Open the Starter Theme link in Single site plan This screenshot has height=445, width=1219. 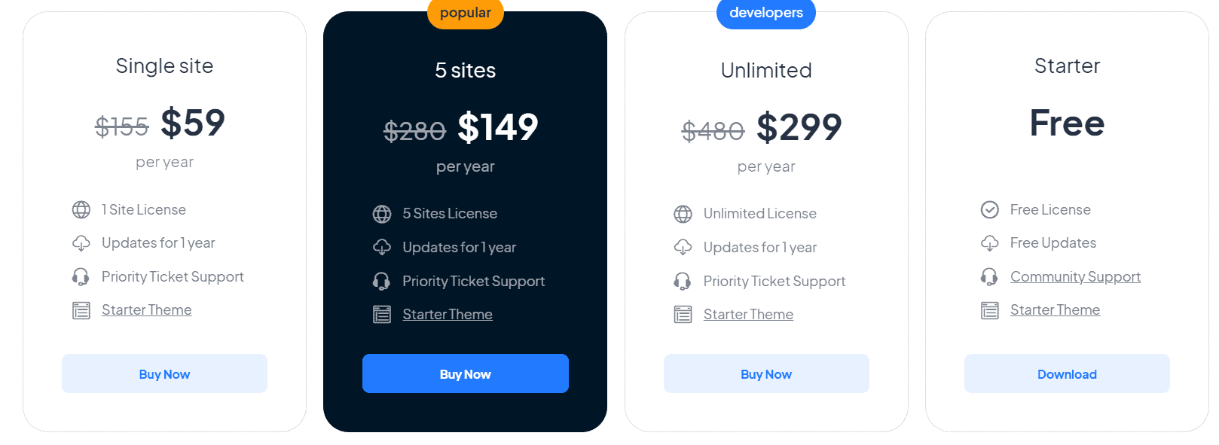point(147,309)
